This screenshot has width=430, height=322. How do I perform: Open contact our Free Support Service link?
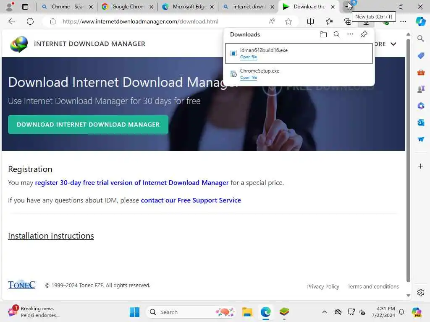(x=191, y=200)
